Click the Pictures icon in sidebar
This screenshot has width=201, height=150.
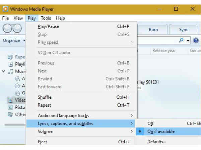(10, 108)
